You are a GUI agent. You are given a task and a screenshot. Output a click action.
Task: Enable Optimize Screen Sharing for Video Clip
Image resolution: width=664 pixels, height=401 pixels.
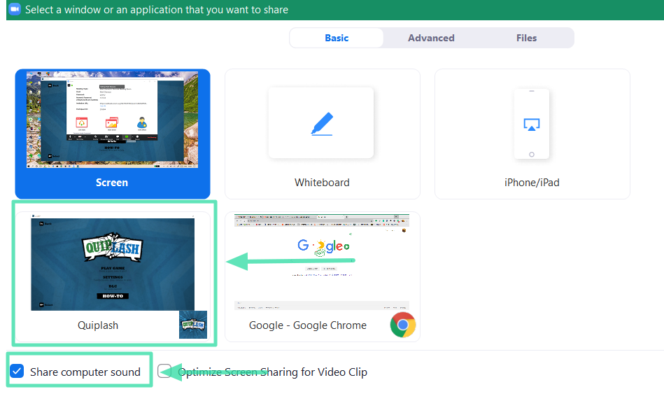[x=164, y=371]
